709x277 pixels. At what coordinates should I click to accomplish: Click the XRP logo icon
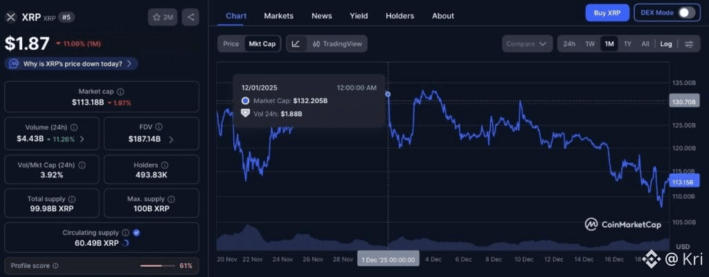point(11,17)
